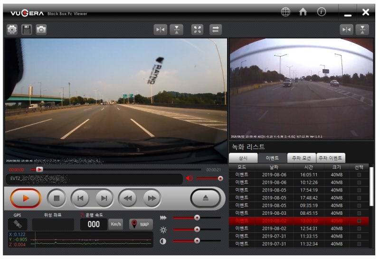Screen dimensions: 380x259
Task: Skip to previous file
Action: click(x=81, y=198)
